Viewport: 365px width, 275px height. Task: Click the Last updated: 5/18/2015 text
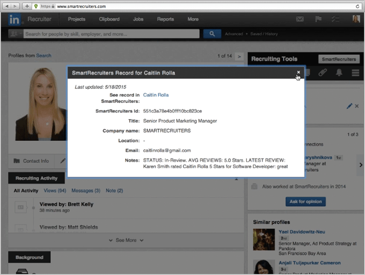tap(100, 87)
